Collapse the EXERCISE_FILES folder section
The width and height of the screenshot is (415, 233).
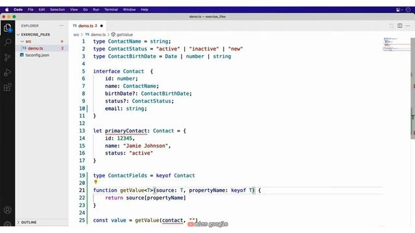18,34
